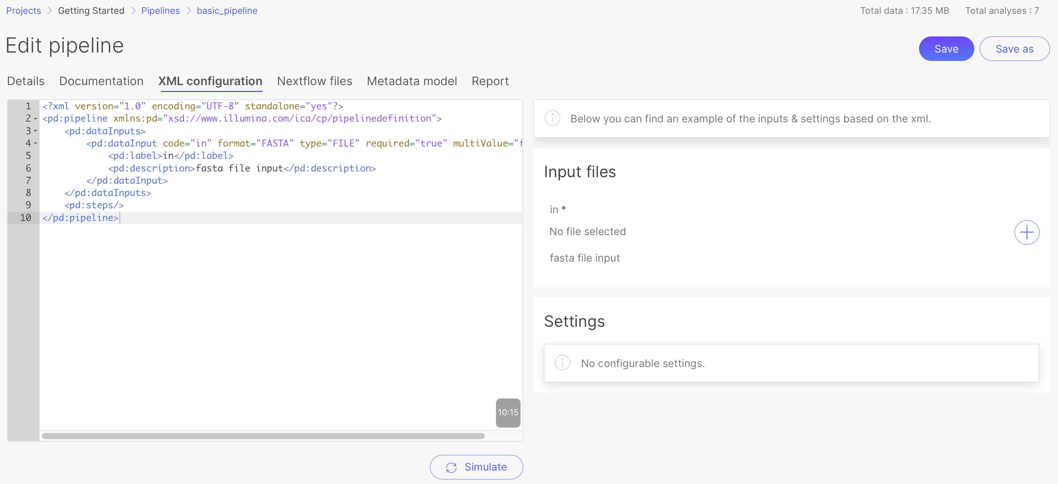The image size is (1058, 484).
Task: Click chevron after Projects in breadcrumb
Action: [x=50, y=11]
